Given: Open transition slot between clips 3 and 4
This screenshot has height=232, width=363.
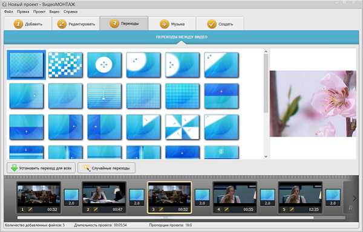Looking at the screenshot, I should [x=202, y=197].
